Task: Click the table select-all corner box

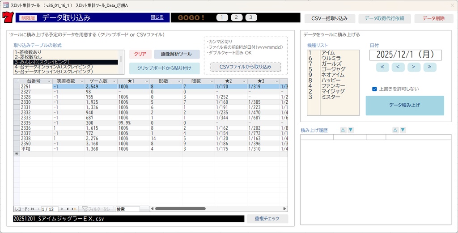Action: click(17, 81)
